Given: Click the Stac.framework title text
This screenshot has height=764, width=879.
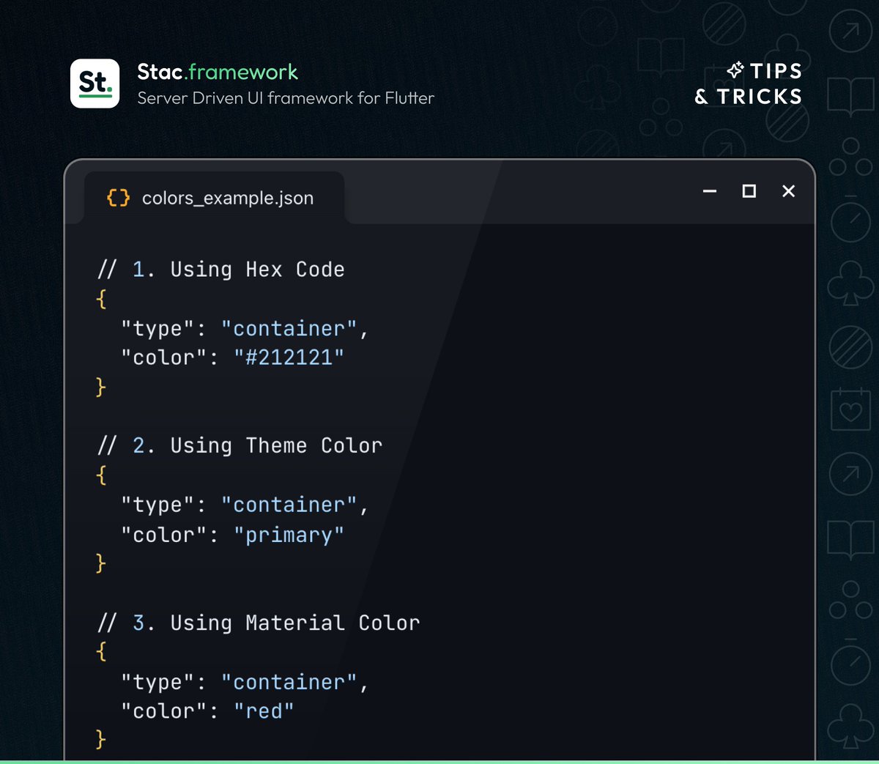Looking at the screenshot, I should pyautogui.click(x=217, y=72).
